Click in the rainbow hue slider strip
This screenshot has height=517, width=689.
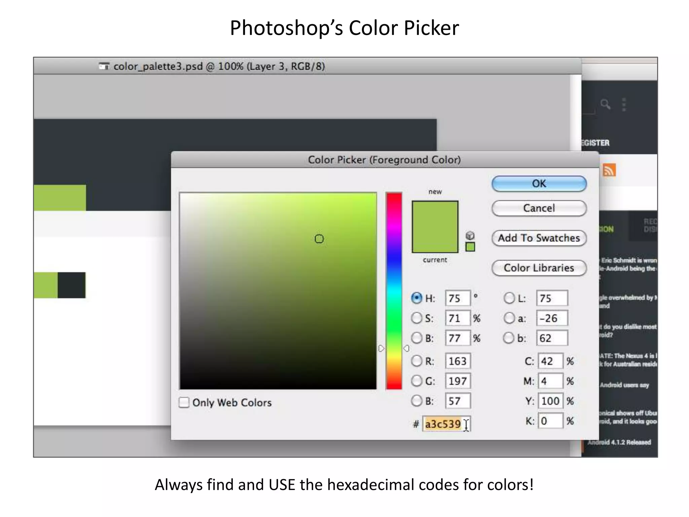point(394,291)
